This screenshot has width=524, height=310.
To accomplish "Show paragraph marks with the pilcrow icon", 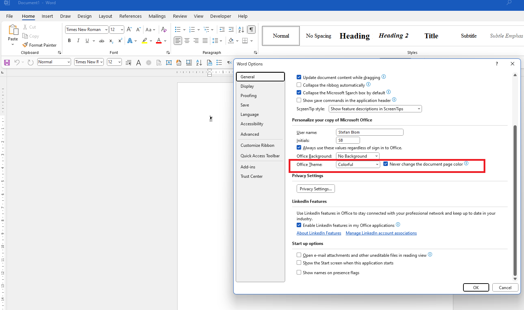I will click(251, 30).
